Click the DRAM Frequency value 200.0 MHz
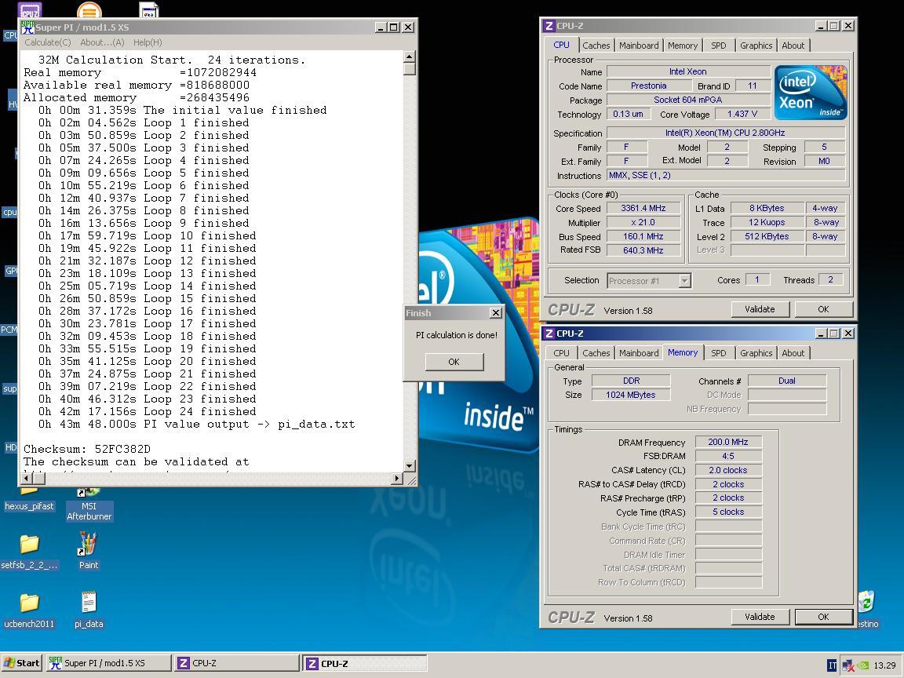This screenshot has height=678, width=904. click(x=728, y=443)
